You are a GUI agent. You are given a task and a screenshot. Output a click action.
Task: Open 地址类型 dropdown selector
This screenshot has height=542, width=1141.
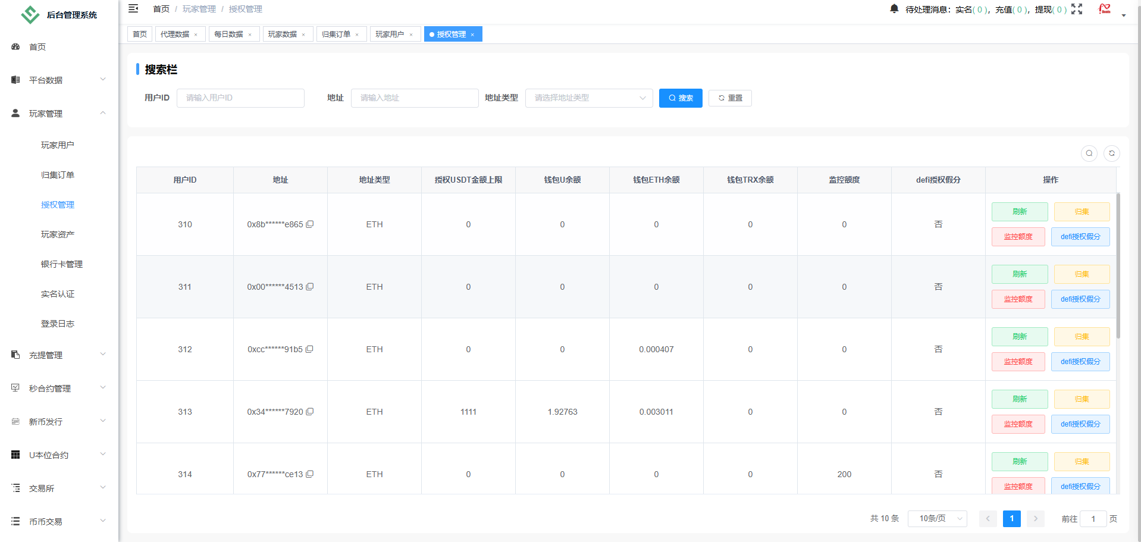589,98
